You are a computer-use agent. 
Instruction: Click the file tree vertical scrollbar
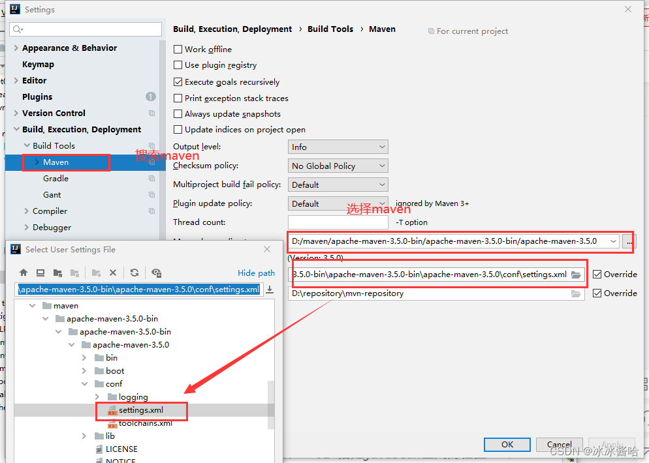pyautogui.click(x=271, y=405)
